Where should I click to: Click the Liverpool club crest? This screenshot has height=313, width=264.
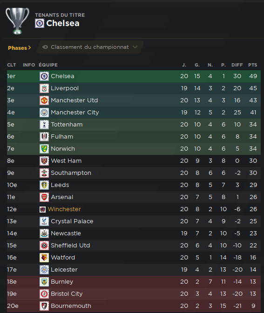coord(44,88)
